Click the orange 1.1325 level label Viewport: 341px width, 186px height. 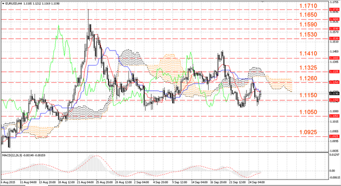click(308, 67)
